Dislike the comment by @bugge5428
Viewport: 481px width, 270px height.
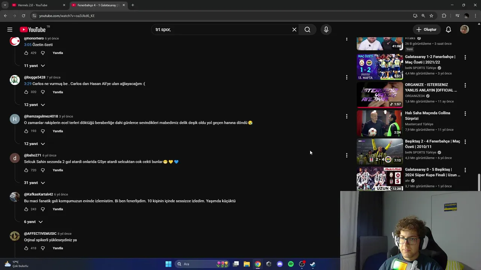(x=43, y=92)
